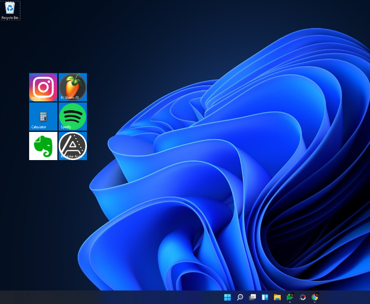The image size is (370, 304).
Task: Click the Windows Search magnifier icon
Action: pos(240,298)
